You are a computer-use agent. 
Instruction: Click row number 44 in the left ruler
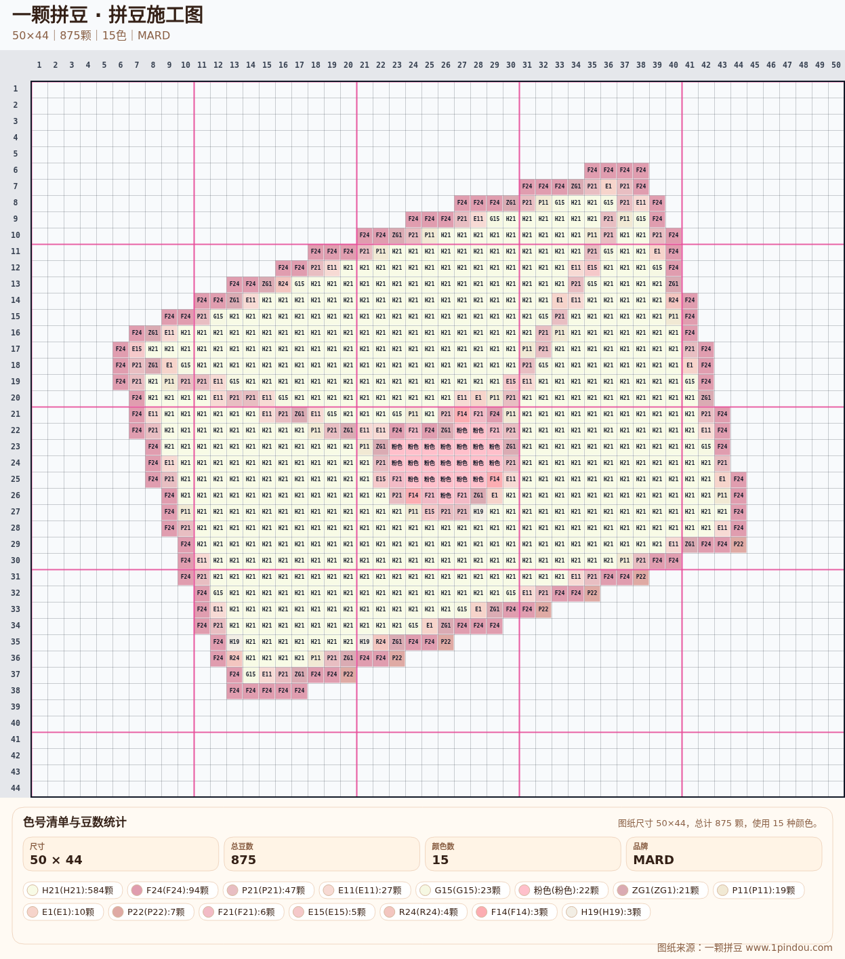point(16,788)
